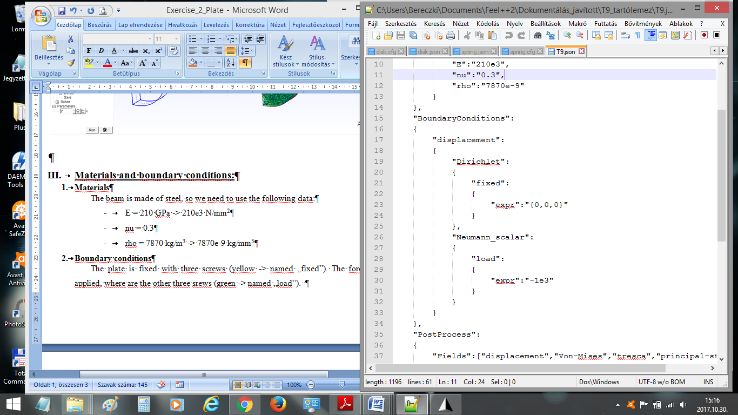Click the Print icon in Notepad++ toolbar
The height and width of the screenshot is (415, 738).
[x=451, y=35]
